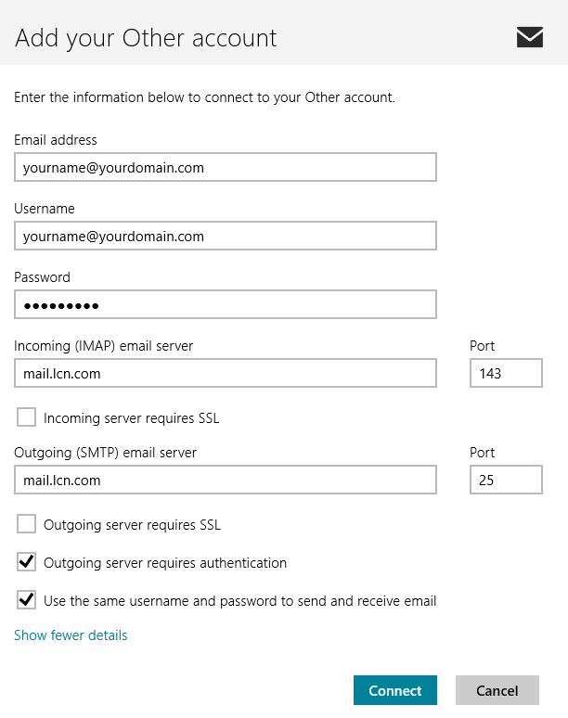Focus the Username field

point(226,236)
